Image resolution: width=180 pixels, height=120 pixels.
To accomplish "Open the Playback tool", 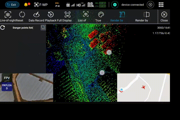I will coord(50,16).
